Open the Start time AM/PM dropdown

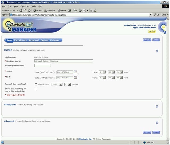tap(119, 72)
